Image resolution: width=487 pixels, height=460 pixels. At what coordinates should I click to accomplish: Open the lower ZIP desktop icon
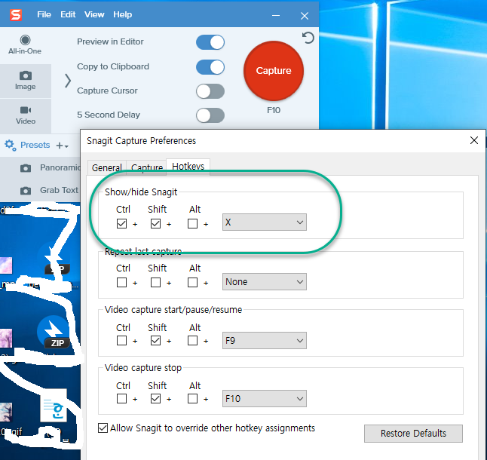[x=54, y=332]
